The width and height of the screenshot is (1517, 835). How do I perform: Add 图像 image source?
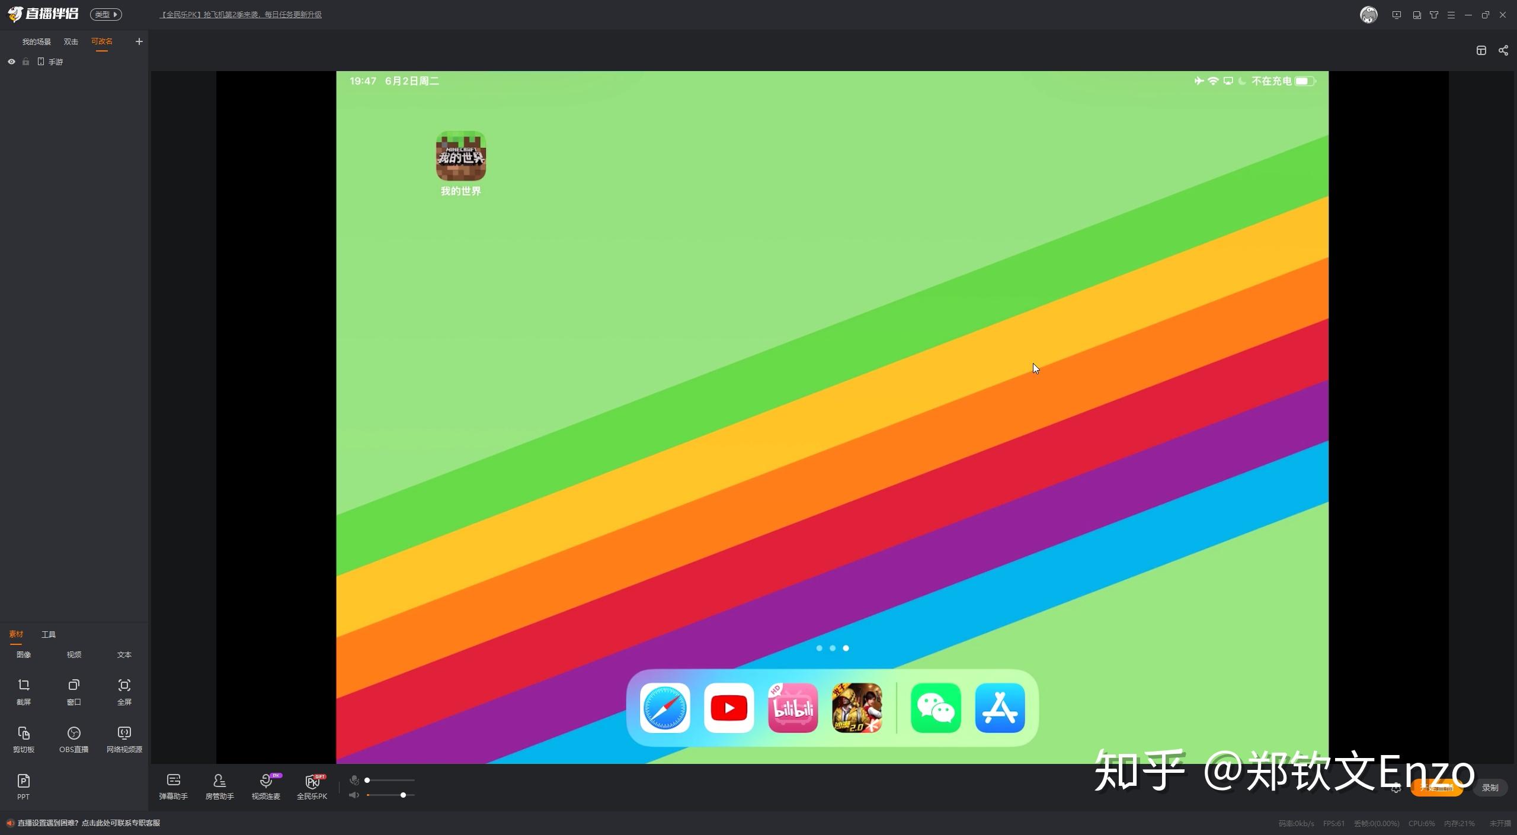click(x=24, y=654)
